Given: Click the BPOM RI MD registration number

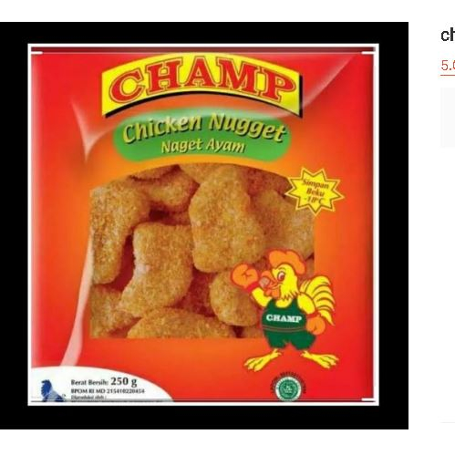Looking at the screenshot, I should 108,391.
